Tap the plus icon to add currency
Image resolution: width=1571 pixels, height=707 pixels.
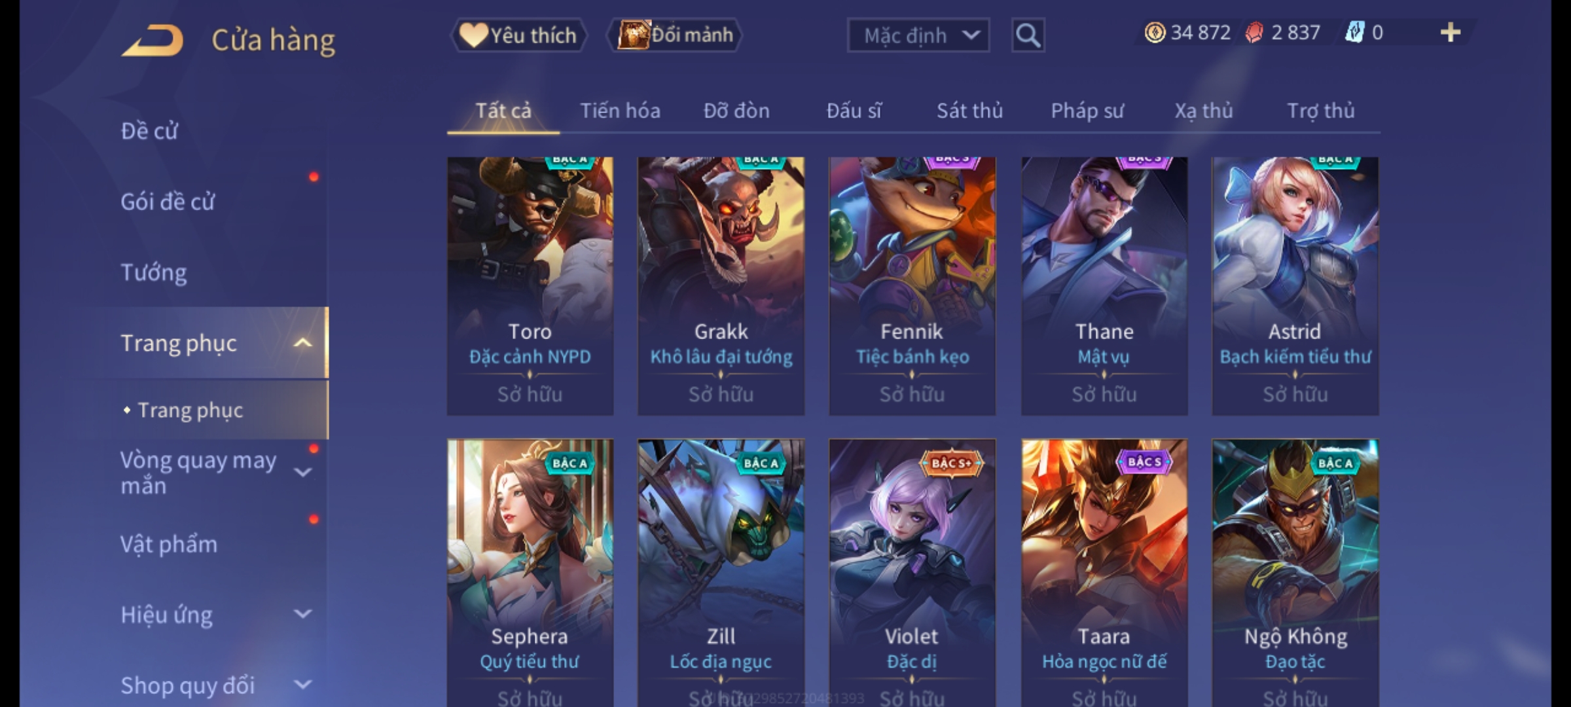point(1451,33)
